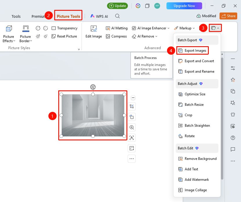Click the crop icon beside the image
Image resolution: width=241 pixels, height=202 pixels.
point(132,106)
